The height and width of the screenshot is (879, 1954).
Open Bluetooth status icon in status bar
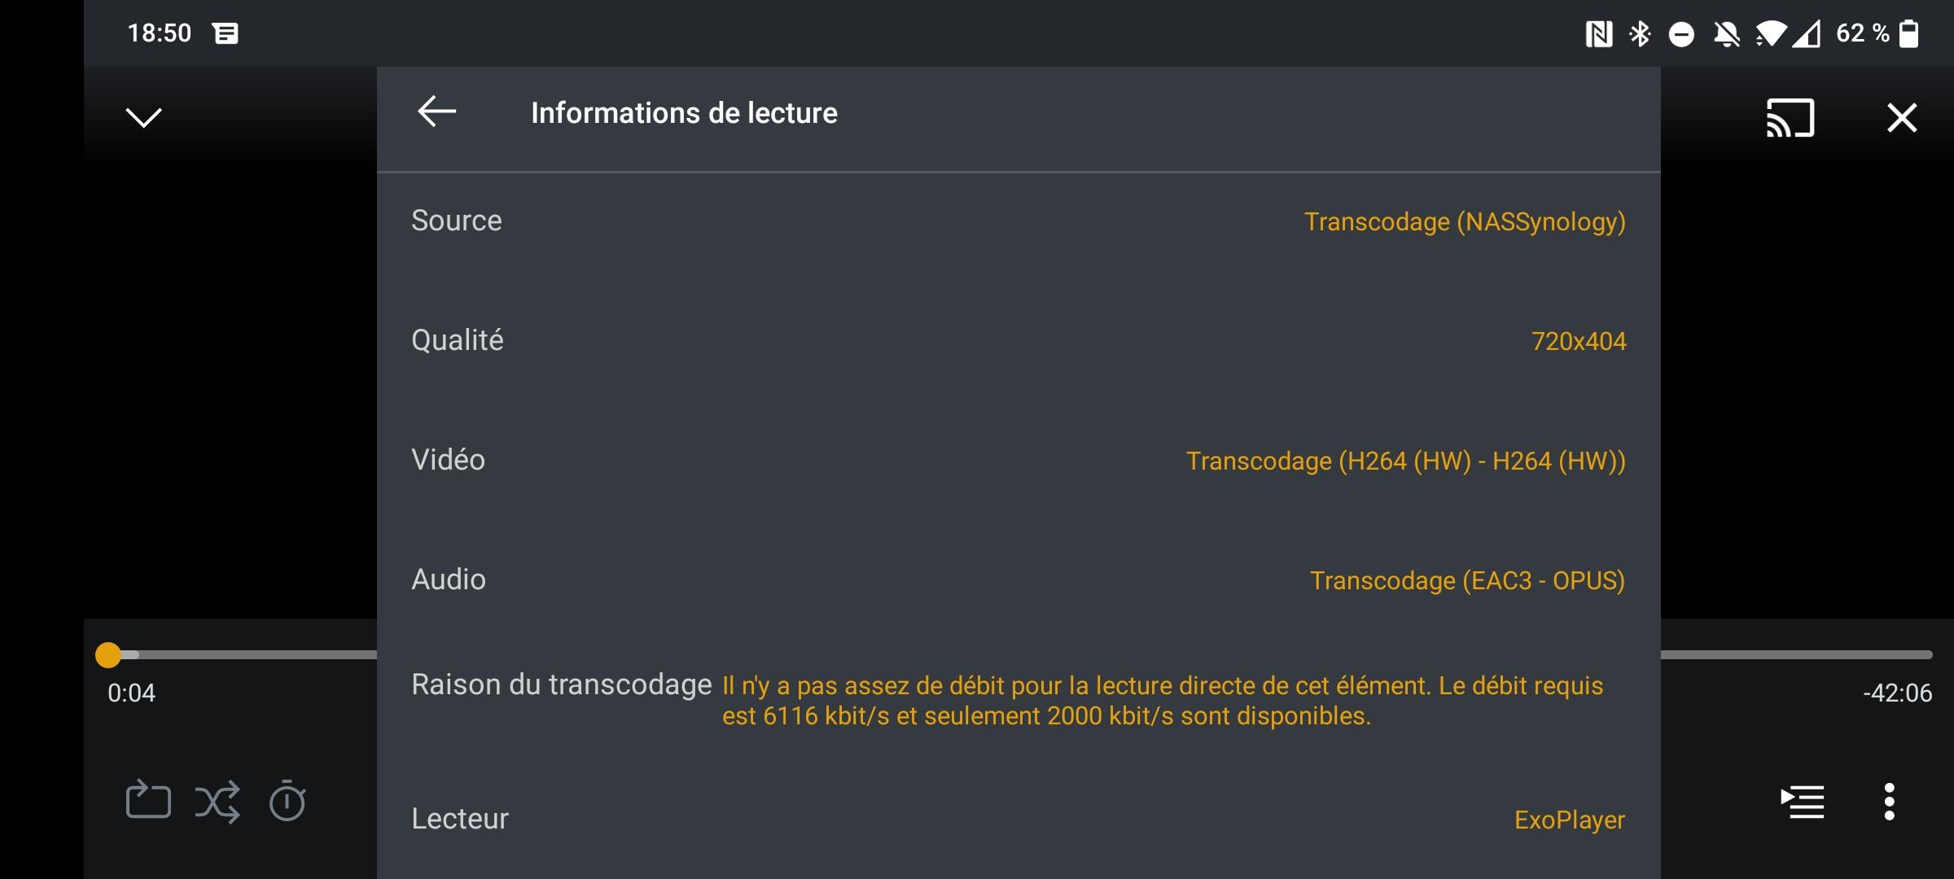point(1640,33)
